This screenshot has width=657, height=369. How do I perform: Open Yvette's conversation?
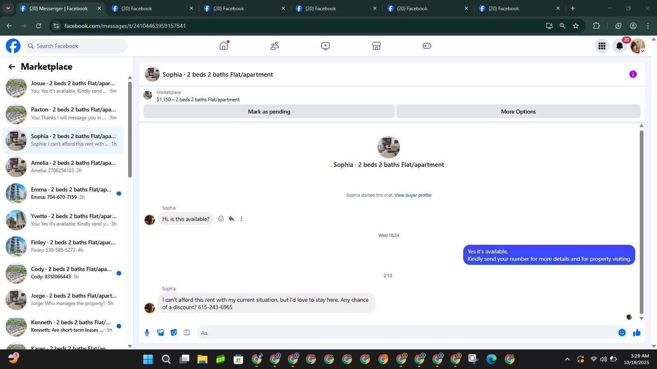click(64, 220)
